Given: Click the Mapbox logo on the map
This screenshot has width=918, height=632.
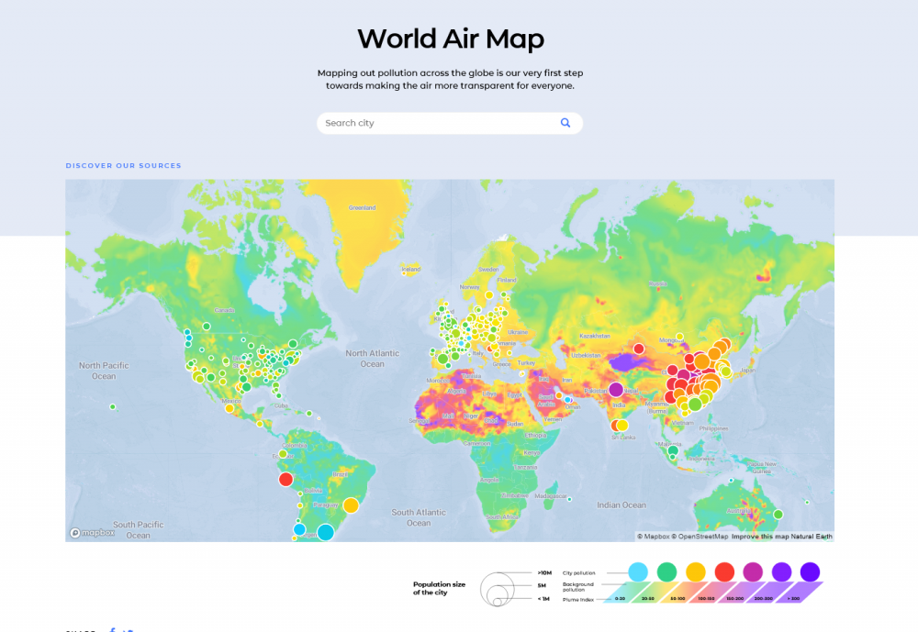Looking at the screenshot, I should pos(93,533).
